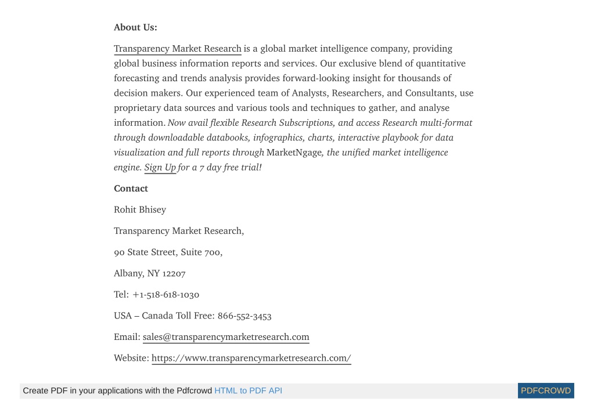
Task: Open the HTML to PDF API link
Action: click(248, 390)
